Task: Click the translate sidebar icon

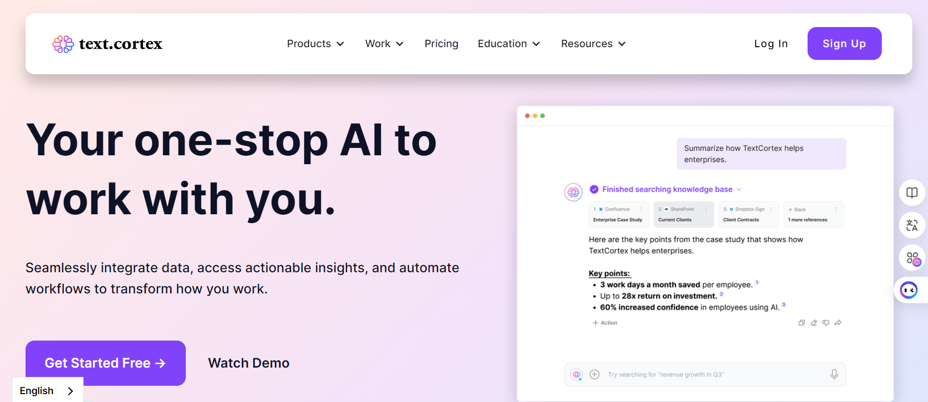Action: (912, 225)
